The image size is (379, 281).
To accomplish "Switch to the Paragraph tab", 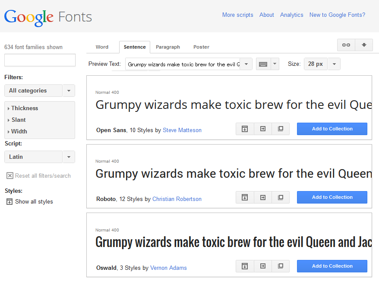I will (x=168, y=47).
